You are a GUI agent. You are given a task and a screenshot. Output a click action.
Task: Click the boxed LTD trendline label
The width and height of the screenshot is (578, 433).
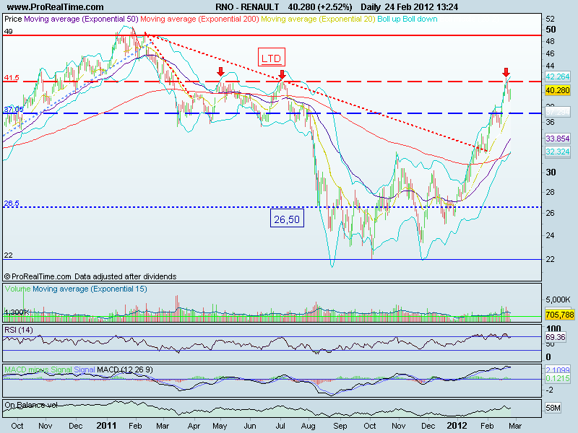pos(272,58)
